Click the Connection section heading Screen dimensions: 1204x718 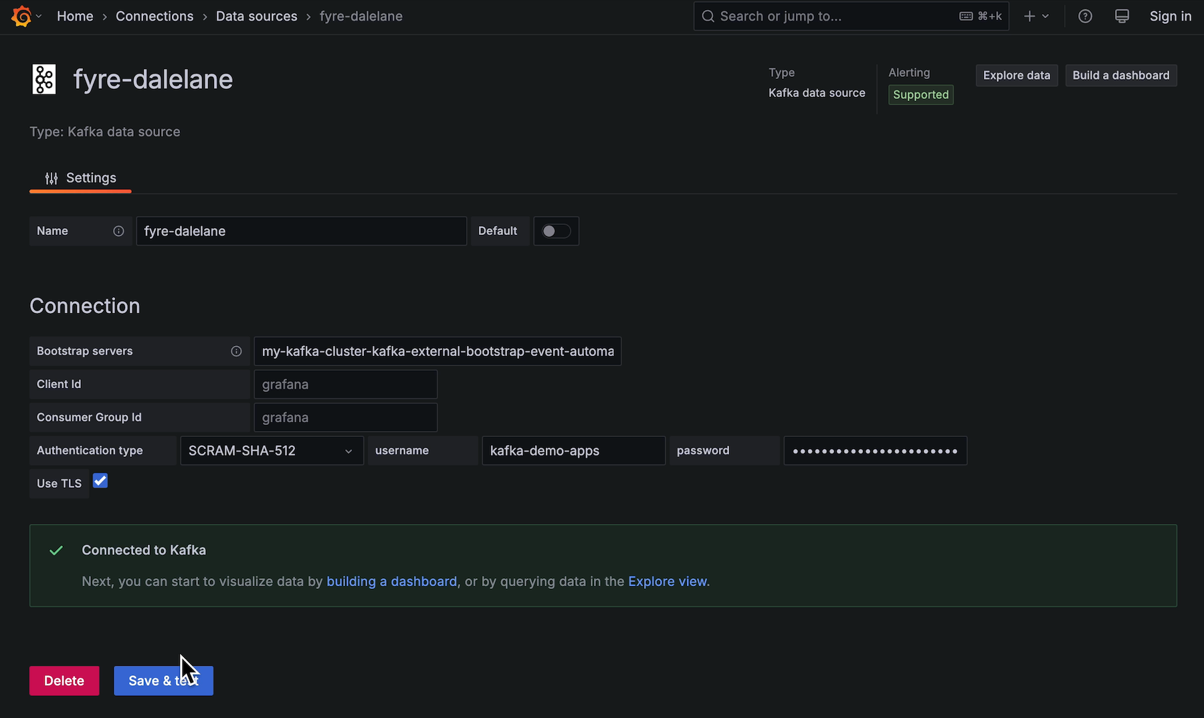click(x=85, y=306)
